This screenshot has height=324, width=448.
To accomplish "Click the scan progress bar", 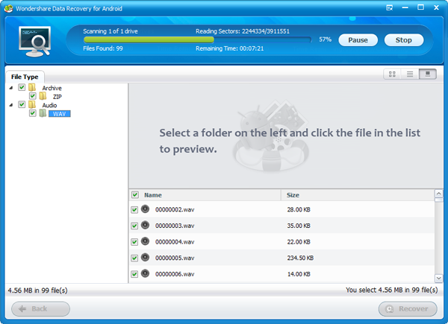I will pos(197,39).
